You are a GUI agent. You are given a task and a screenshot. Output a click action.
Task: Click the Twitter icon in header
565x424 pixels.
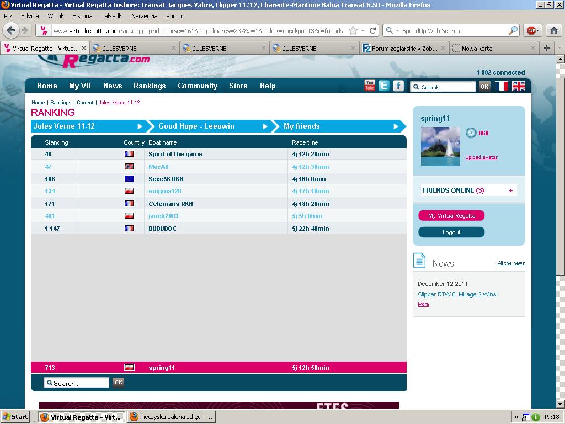pyautogui.click(x=384, y=86)
